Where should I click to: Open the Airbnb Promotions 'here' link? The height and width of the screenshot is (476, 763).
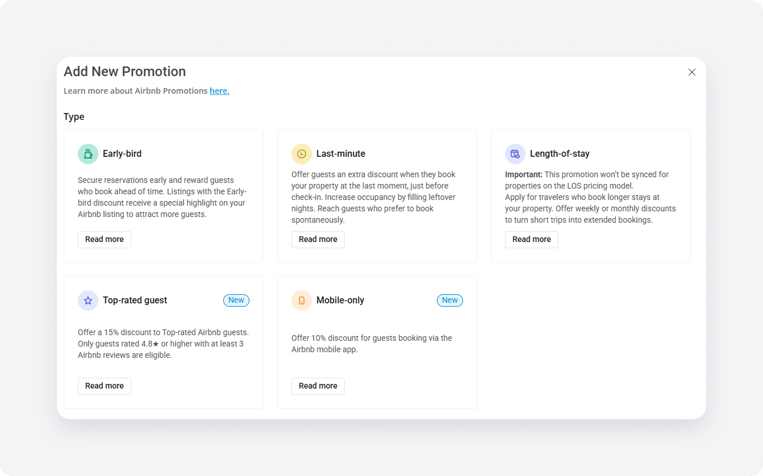(x=219, y=91)
